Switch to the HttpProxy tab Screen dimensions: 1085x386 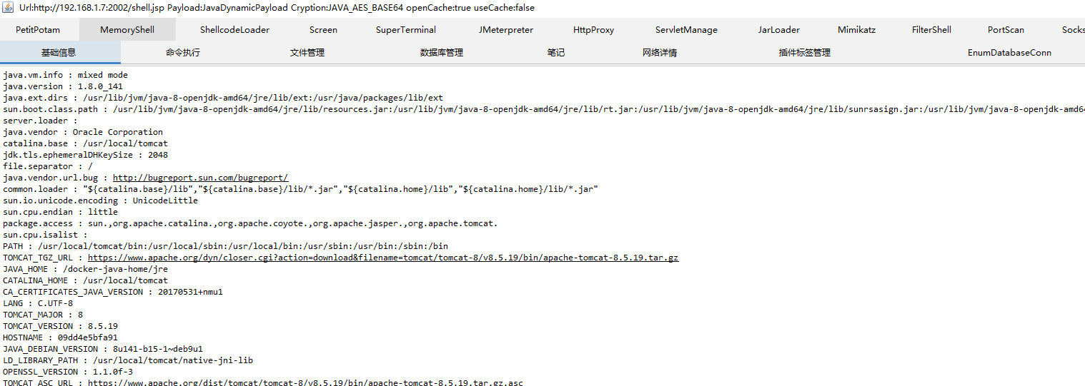(593, 30)
